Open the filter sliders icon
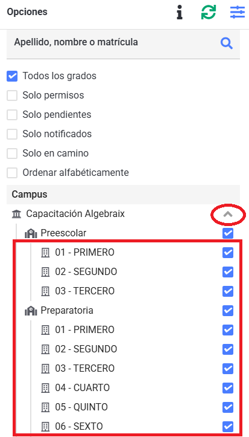Screen dimensions: 249x437 click(x=238, y=13)
